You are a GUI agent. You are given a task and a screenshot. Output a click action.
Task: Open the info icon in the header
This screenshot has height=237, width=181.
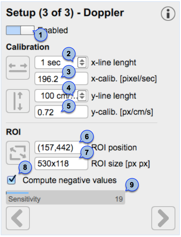(168, 14)
